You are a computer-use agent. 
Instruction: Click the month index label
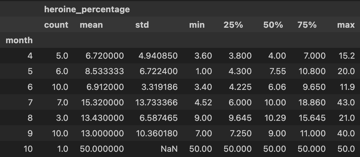pyautogui.click(x=19, y=40)
